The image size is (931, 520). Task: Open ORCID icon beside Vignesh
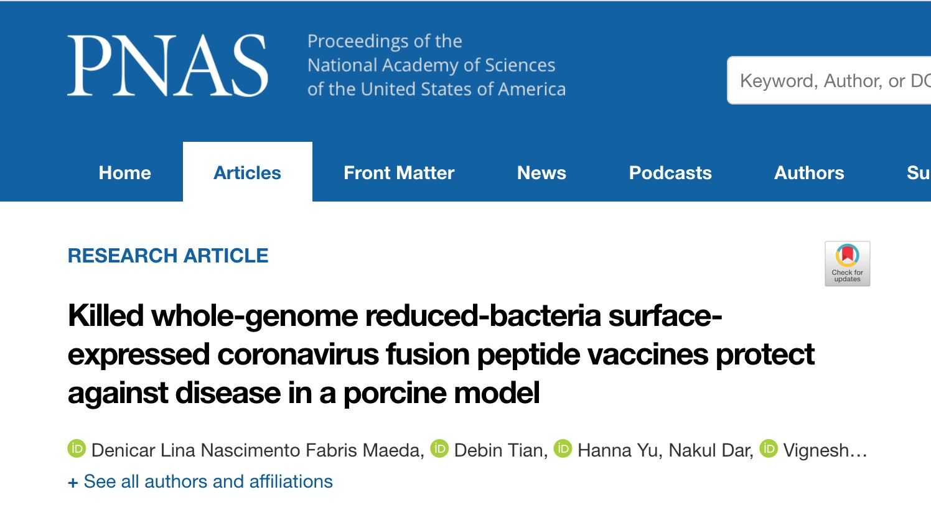point(769,448)
